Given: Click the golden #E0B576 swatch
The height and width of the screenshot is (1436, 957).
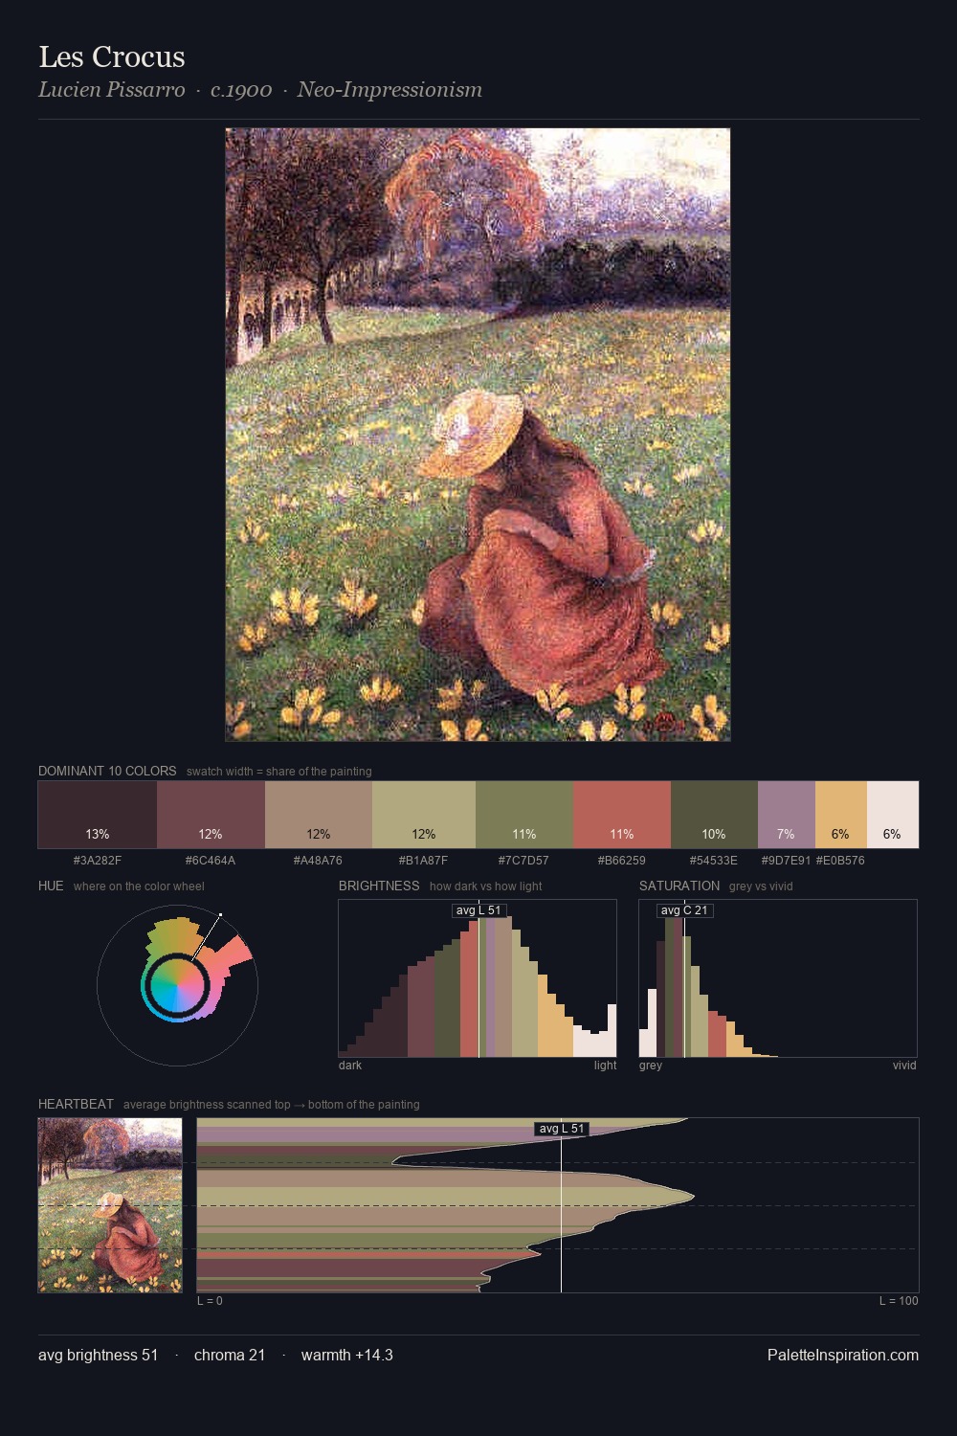Looking at the screenshot, I should pos(841,815).
